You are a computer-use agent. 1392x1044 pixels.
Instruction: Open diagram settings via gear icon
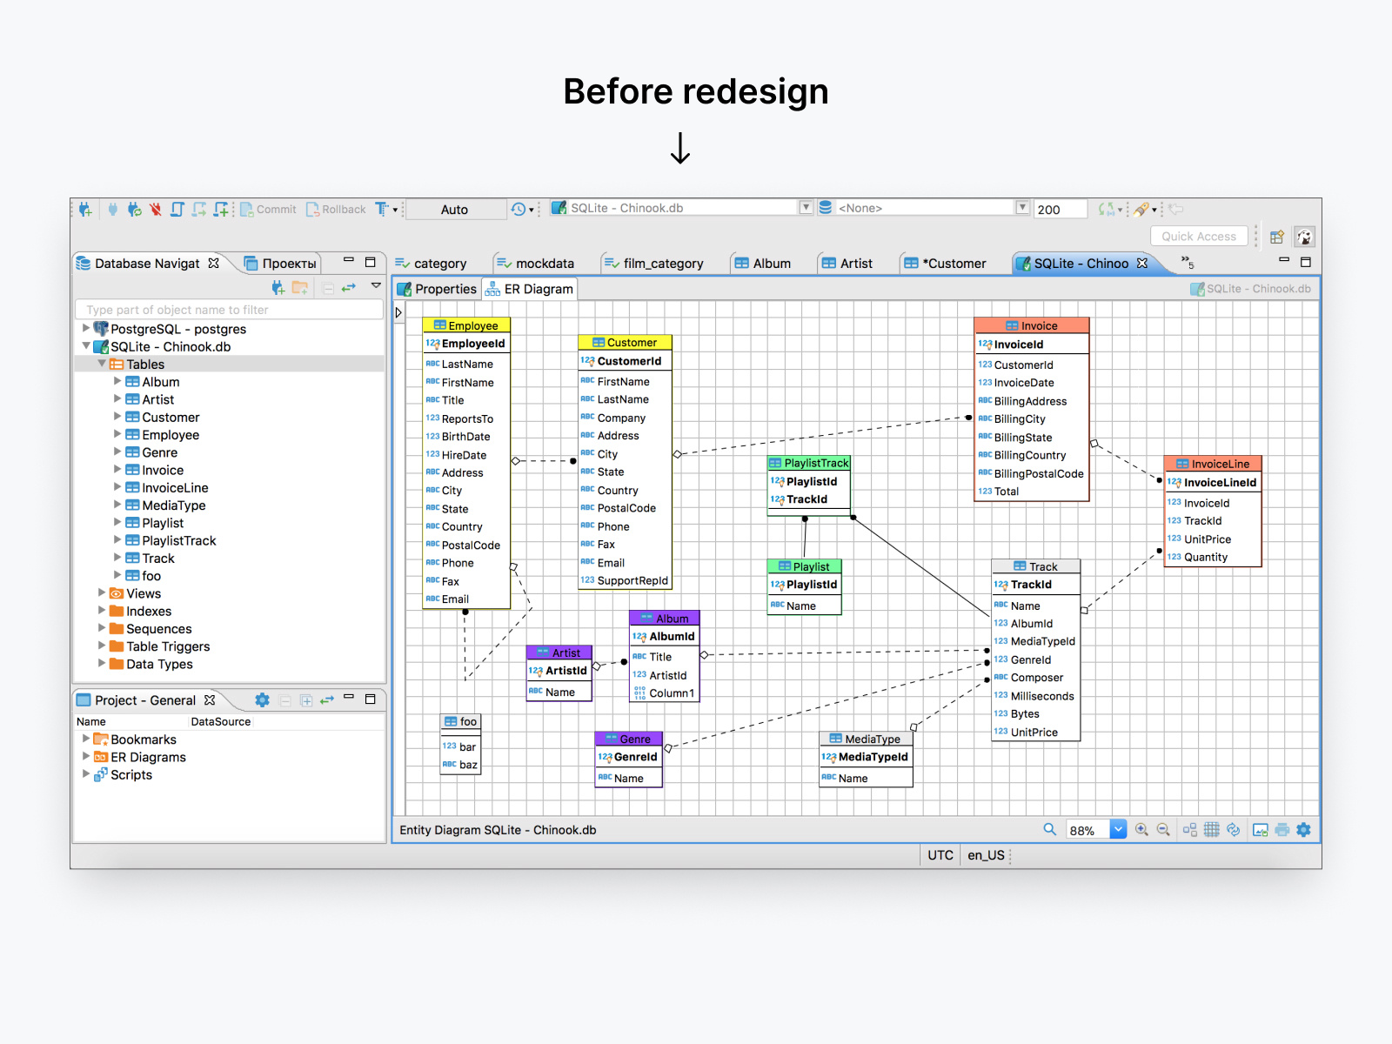pyautogui.click(x=1302, y=829)
